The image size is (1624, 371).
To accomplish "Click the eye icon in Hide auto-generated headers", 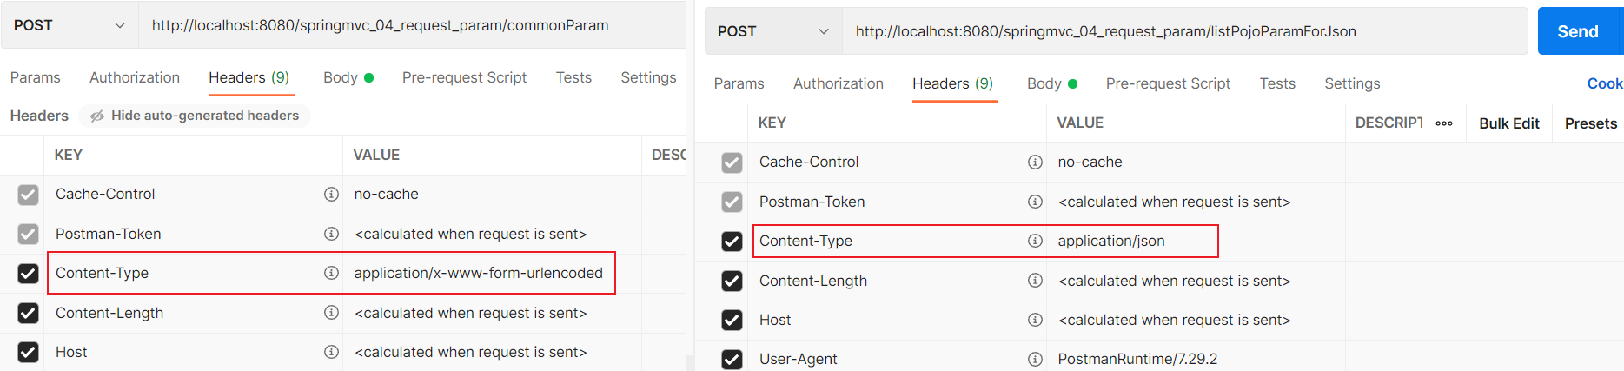I will (97, 116).
